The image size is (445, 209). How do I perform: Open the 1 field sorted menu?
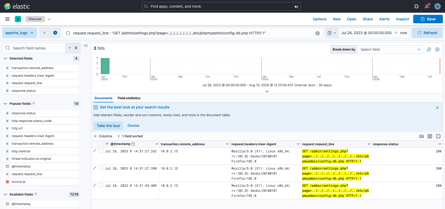[x=130, y=136]
